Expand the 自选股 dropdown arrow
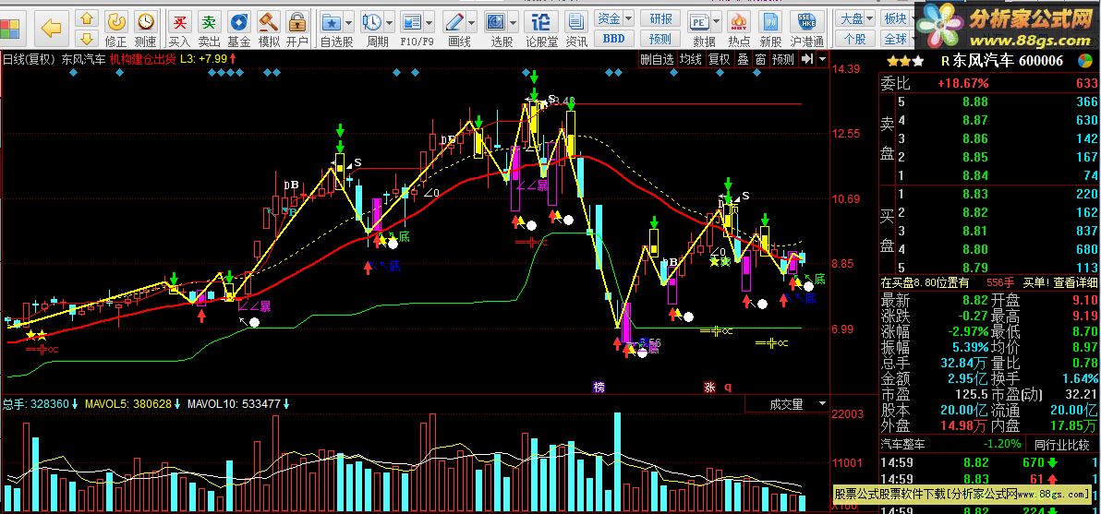This screenshot has width=1101, height=514. tap(348, 22)
